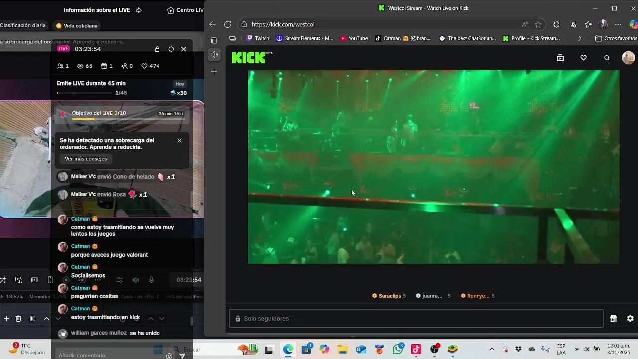Mute the tab using the Edge sidebar speaker
This screenshot has height=359, width=638.
coord(214,54)
